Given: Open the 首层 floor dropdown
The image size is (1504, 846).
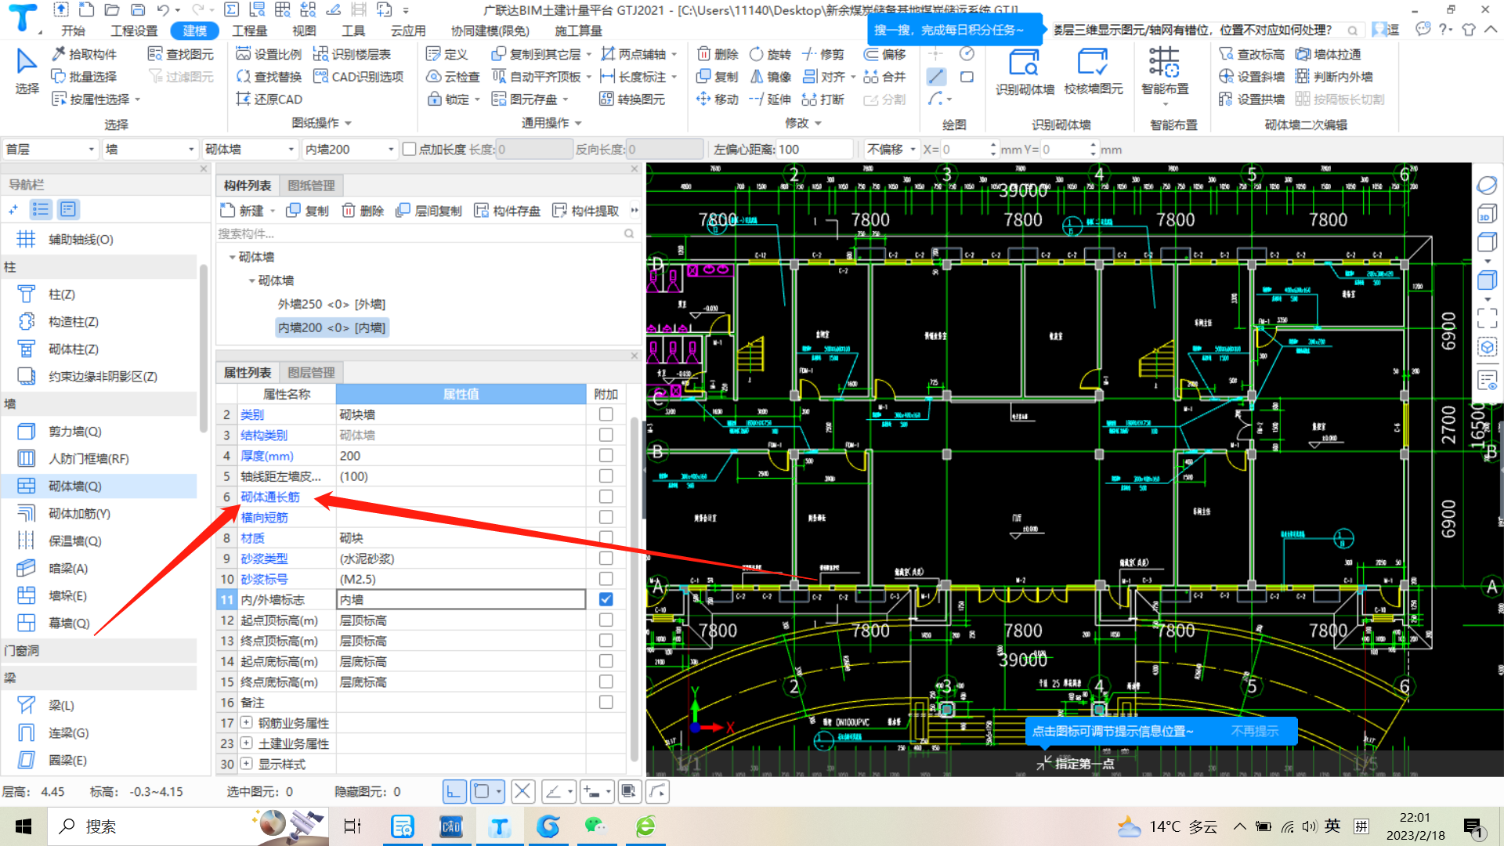Looking at the screenshot, I should tap(50, 149).
